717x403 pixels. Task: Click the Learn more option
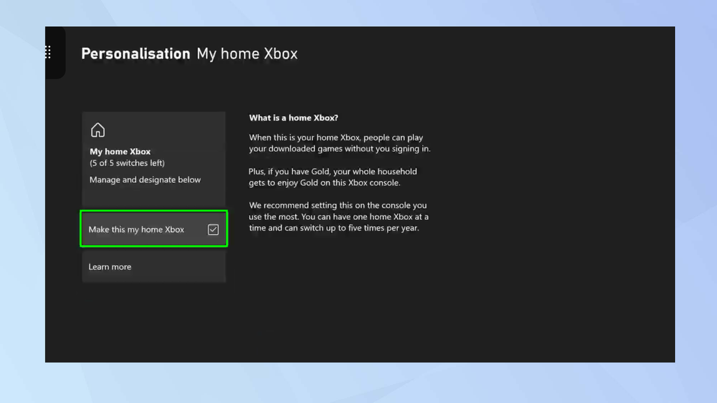(x=110, y=266)
